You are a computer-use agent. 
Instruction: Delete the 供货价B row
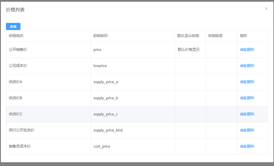click(251, 98)
